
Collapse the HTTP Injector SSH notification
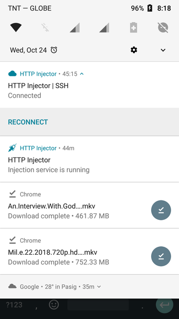82,74
